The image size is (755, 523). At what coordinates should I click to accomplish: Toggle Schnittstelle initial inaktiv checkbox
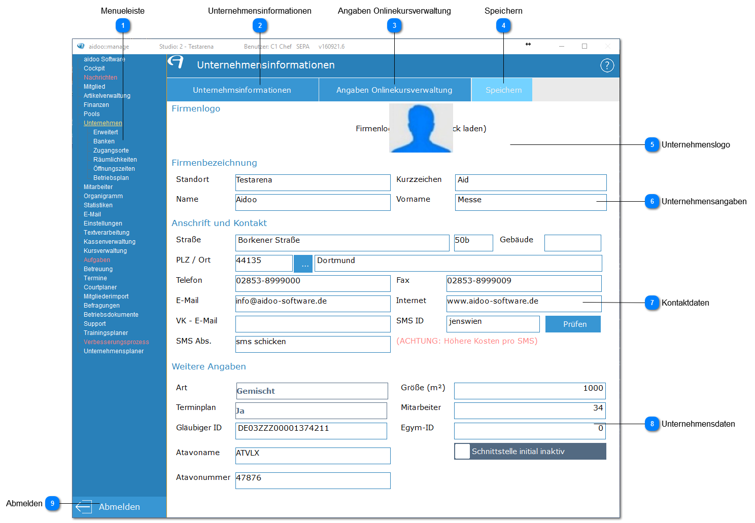click(462, 451)
